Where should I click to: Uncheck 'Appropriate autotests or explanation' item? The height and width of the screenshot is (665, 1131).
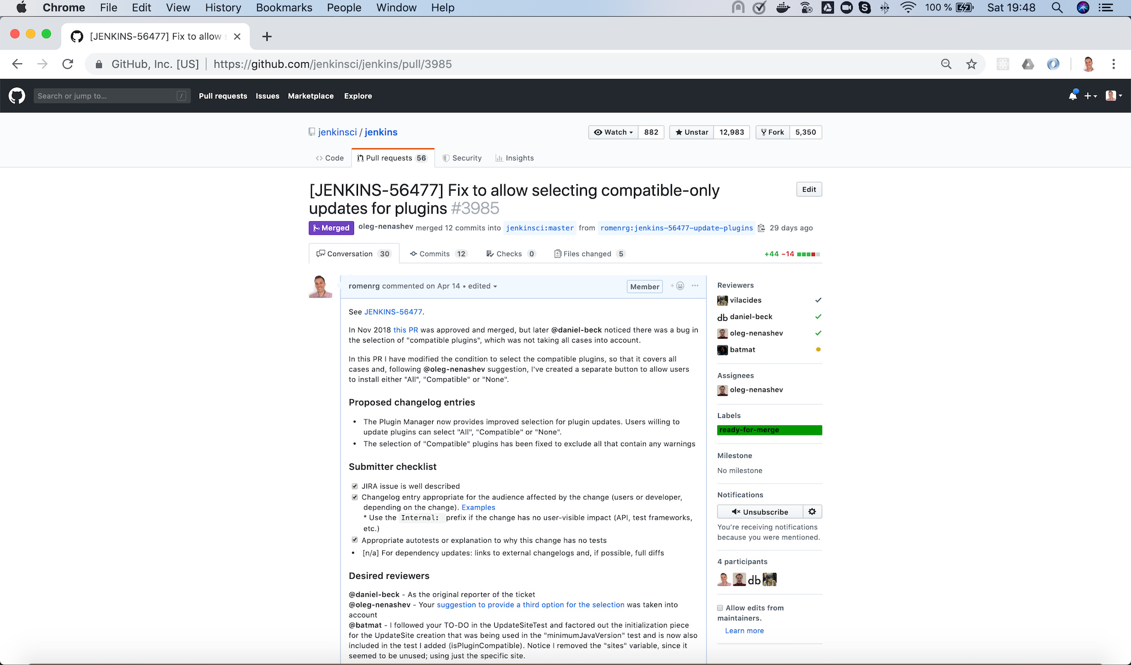click(x=355, y=539)
